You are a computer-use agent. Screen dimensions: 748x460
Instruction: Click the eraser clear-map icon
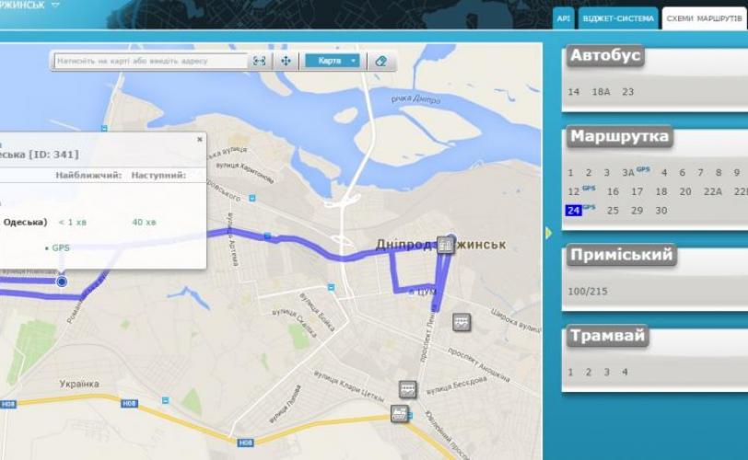pos(380,61)
